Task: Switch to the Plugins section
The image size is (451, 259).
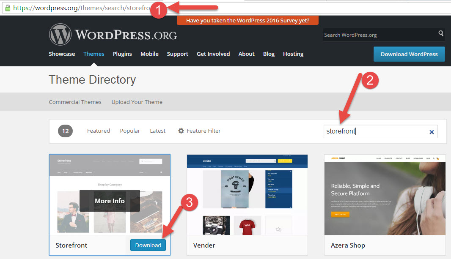Action: pyautogui.click(x=122, y=54)
